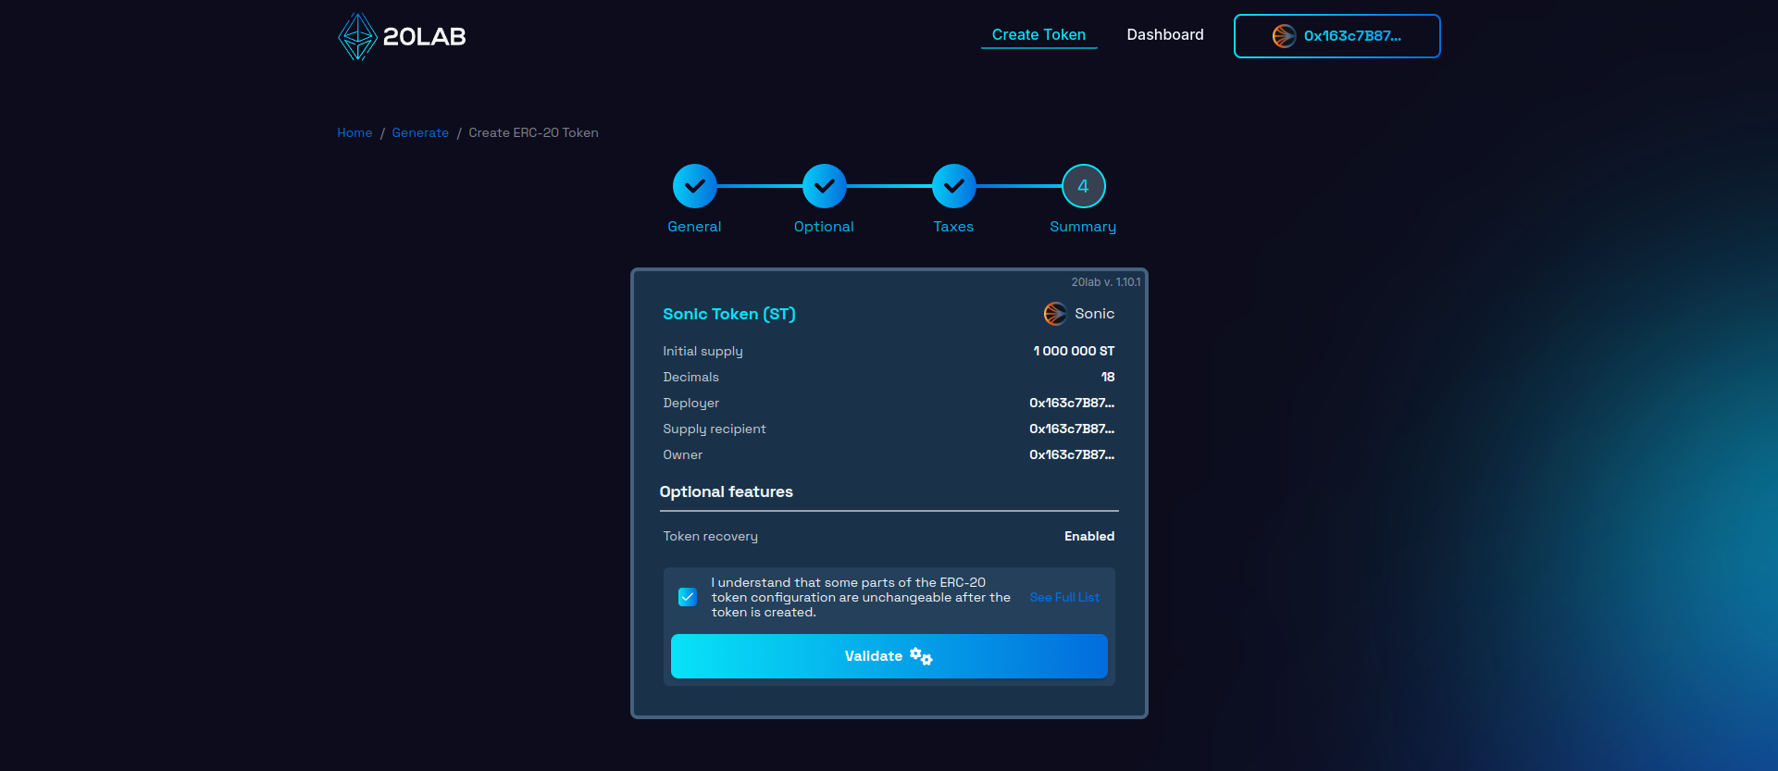Viewport: 1778px width, 771px height.
Task: Click the 1 000 000 ST supply value
Action: tap(1074, 351)
